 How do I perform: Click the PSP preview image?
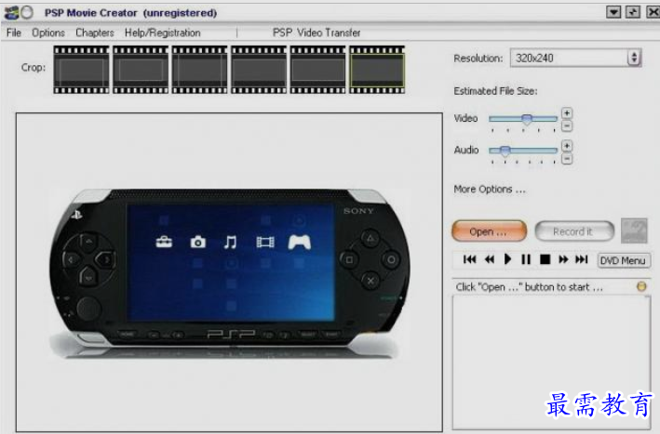pyautogui.click(x=229, y=273)
